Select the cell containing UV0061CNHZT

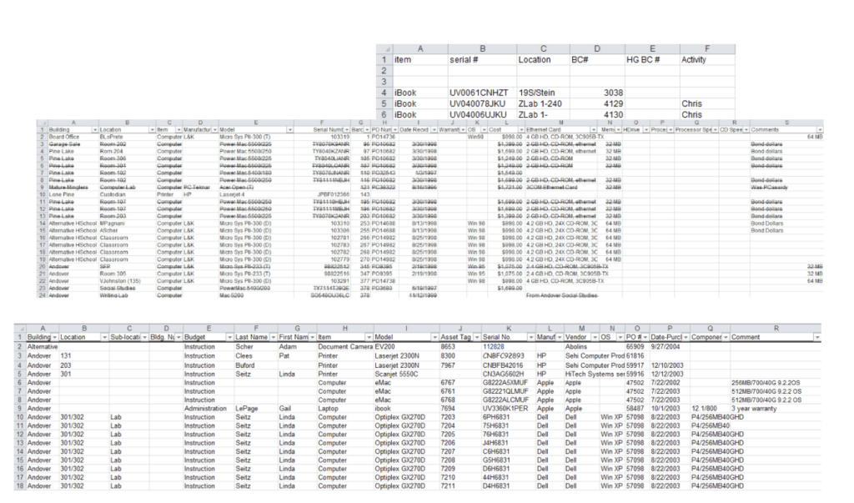(x=482, y=93)
